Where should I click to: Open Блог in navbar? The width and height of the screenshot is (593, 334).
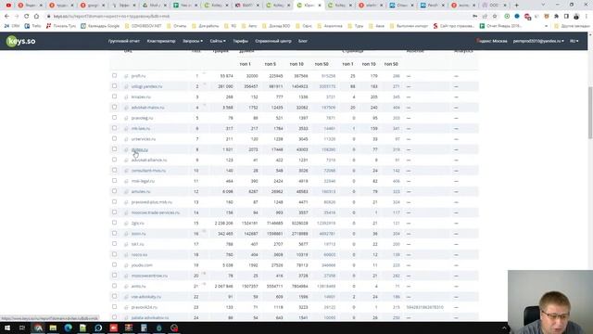click(x=303, y=41)
